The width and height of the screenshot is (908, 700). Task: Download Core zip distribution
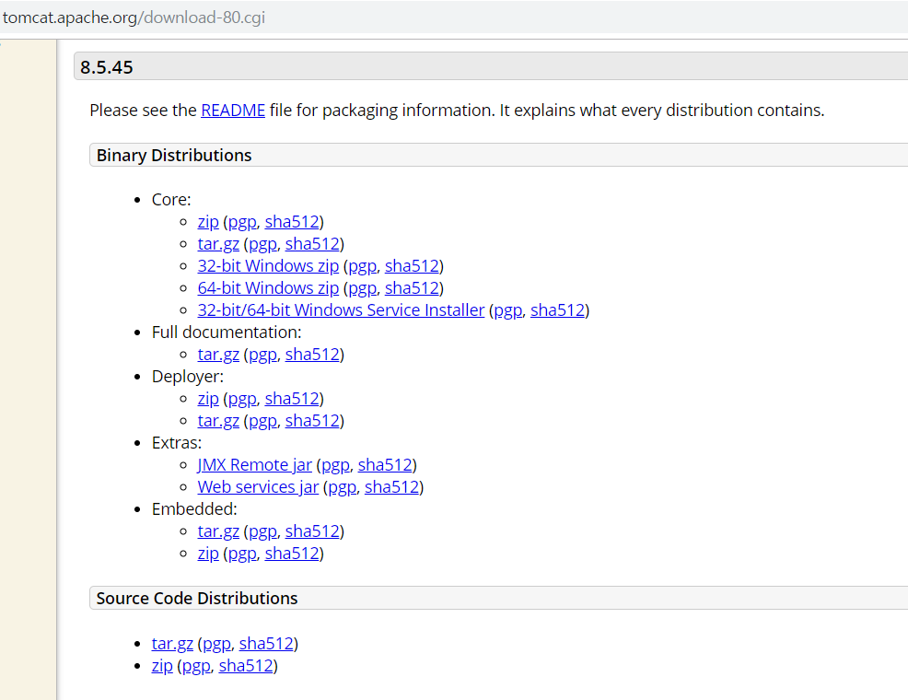click(x=208, y=222)
